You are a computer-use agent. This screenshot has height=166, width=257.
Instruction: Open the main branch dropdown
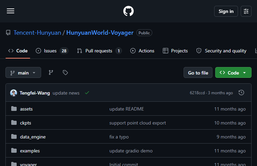tap(23, 72)
